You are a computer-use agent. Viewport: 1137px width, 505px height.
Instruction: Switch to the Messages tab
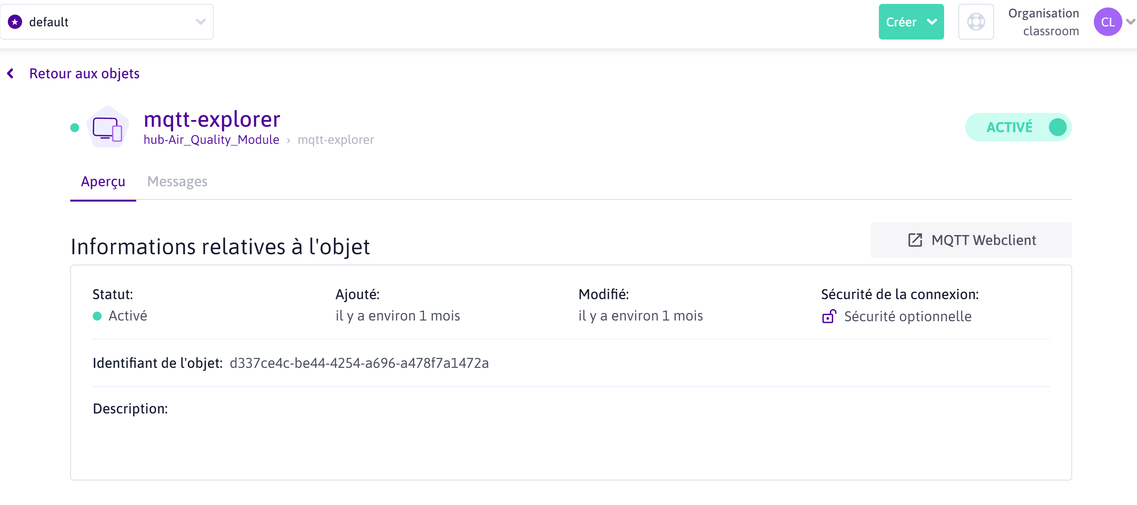[177, 181]
